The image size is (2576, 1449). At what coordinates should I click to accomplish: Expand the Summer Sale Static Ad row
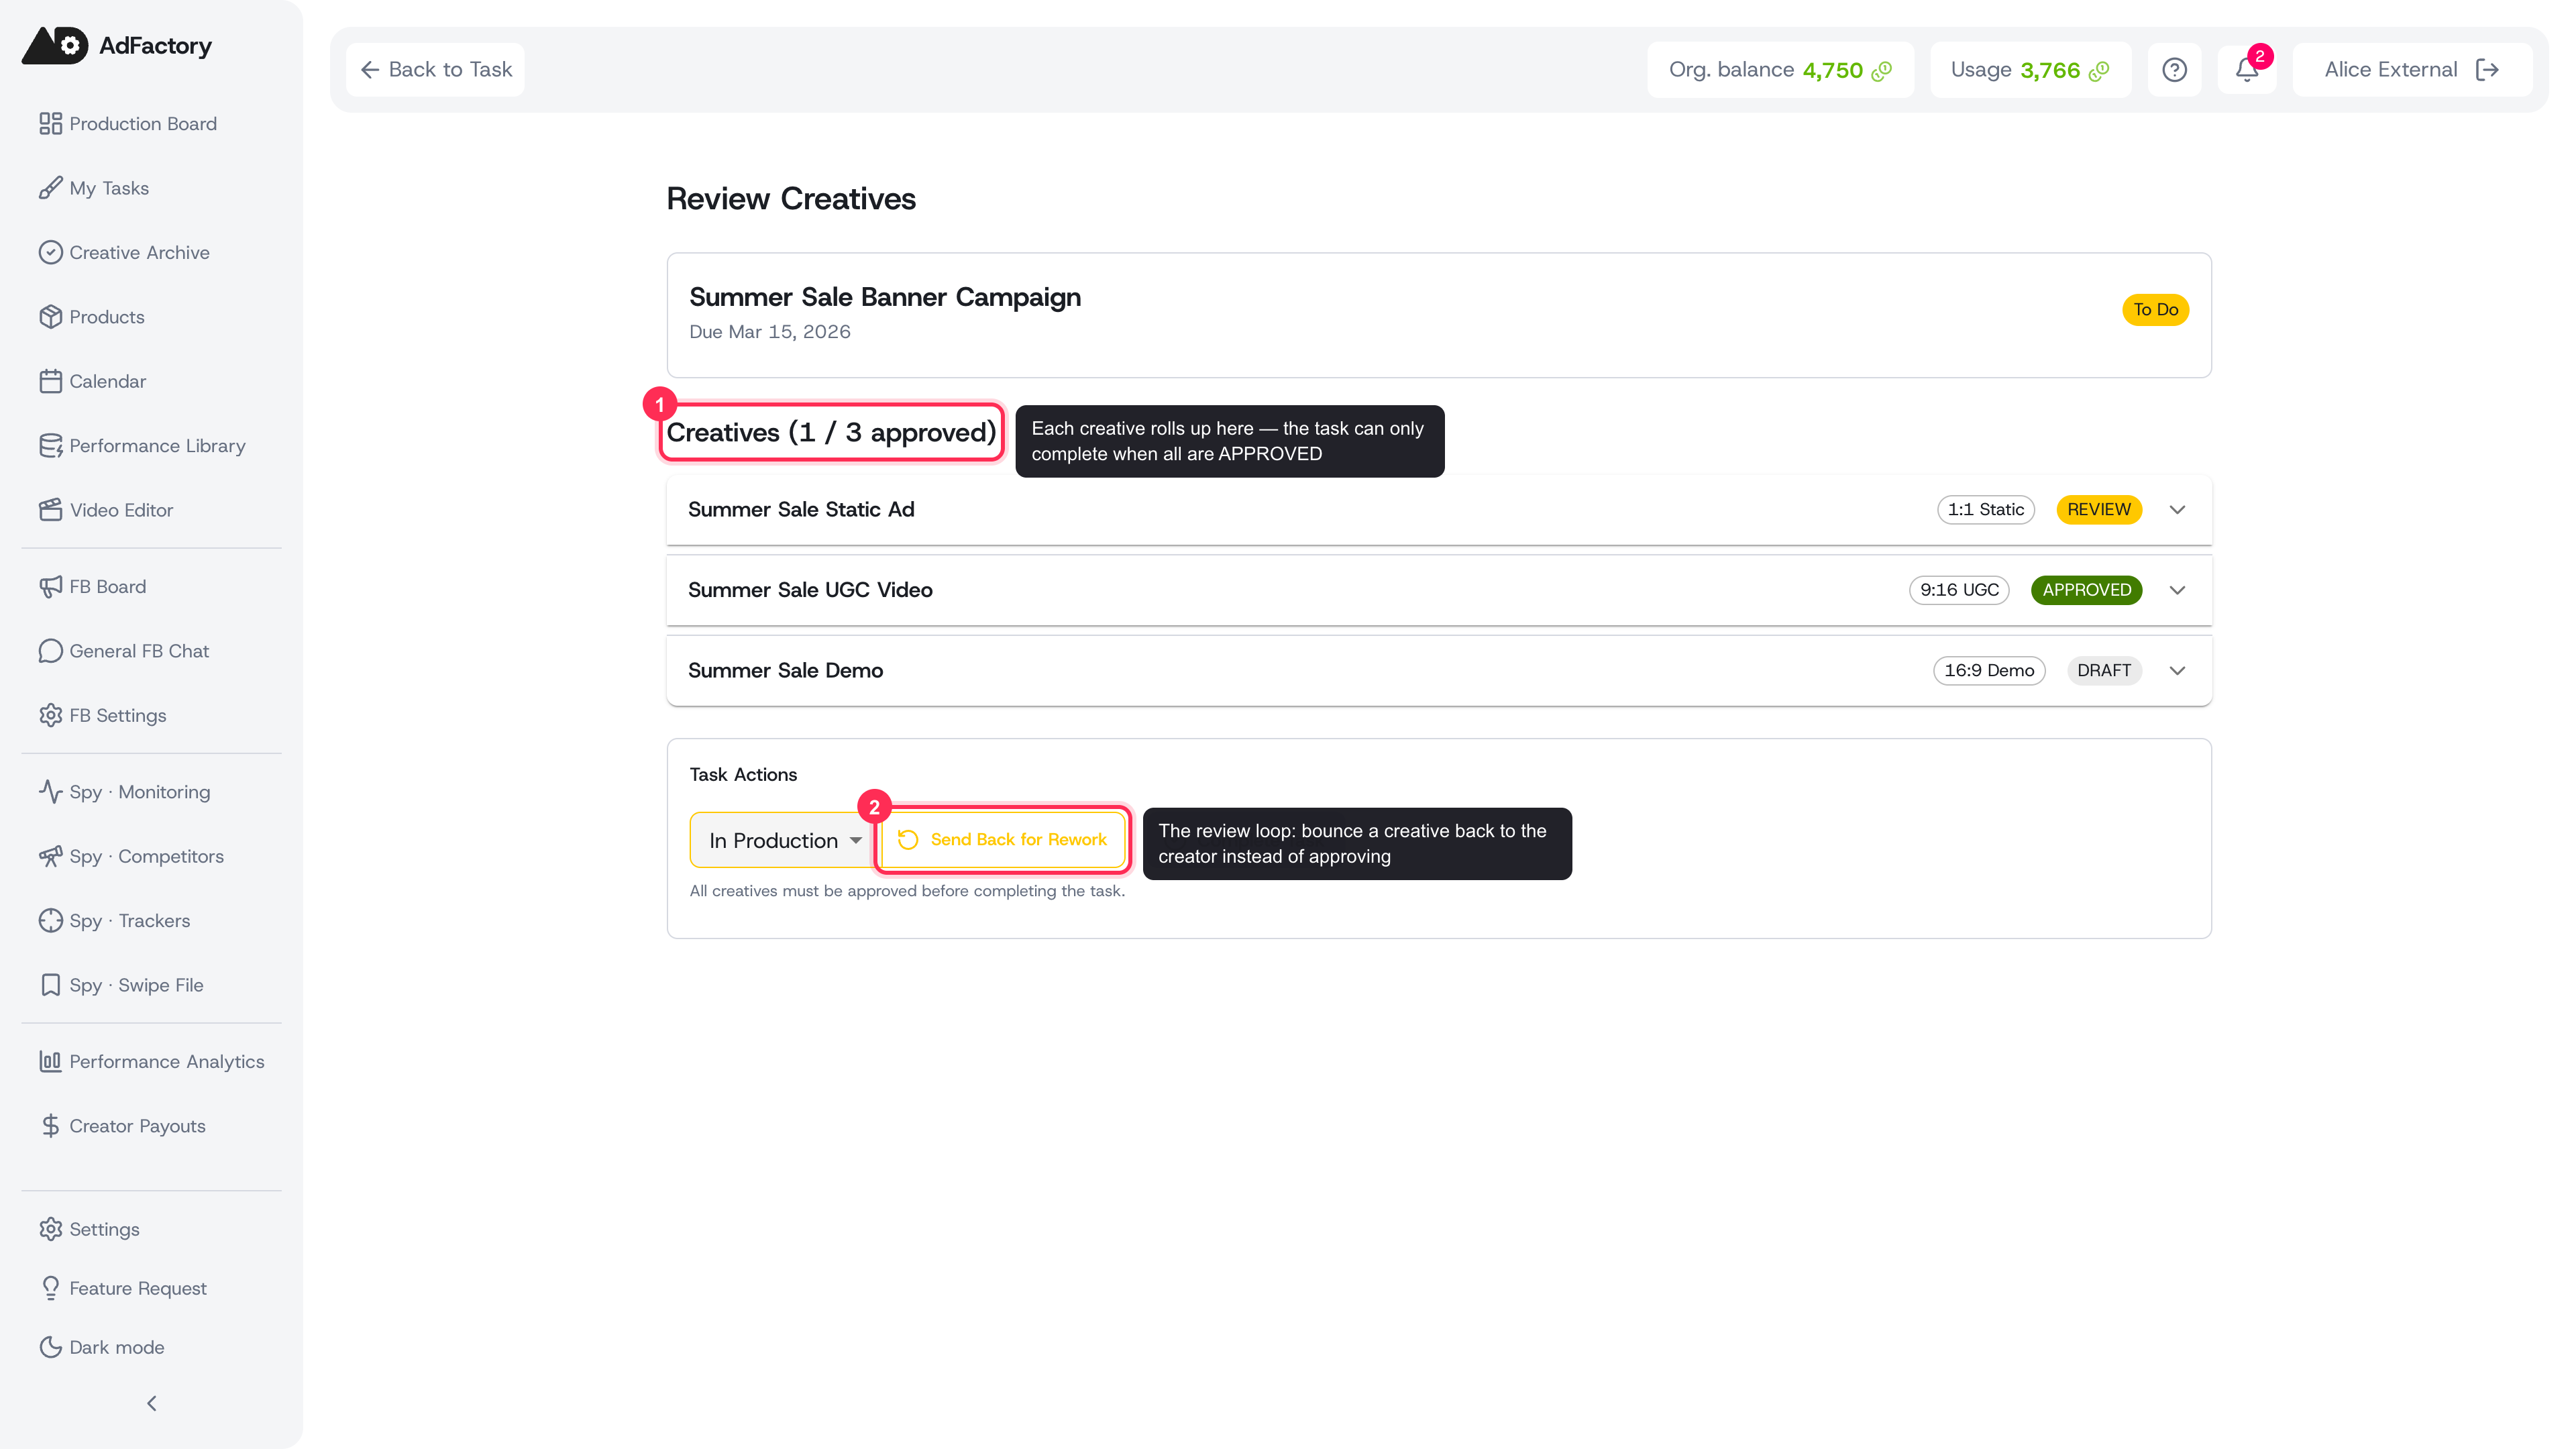pos(2177,510)
